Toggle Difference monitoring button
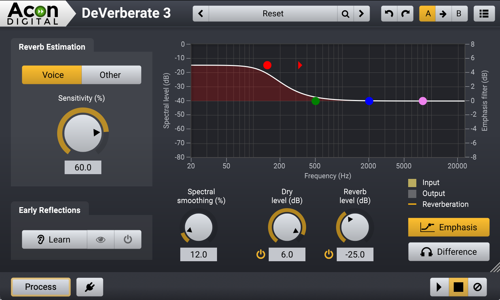Viewport: 500px width, 300px height. (449, 252)
